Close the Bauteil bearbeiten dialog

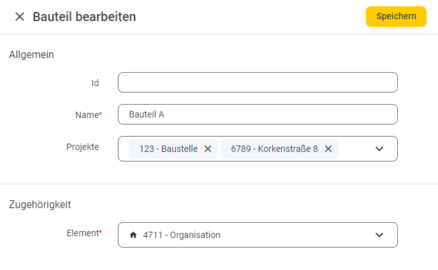tap(20, 17)
